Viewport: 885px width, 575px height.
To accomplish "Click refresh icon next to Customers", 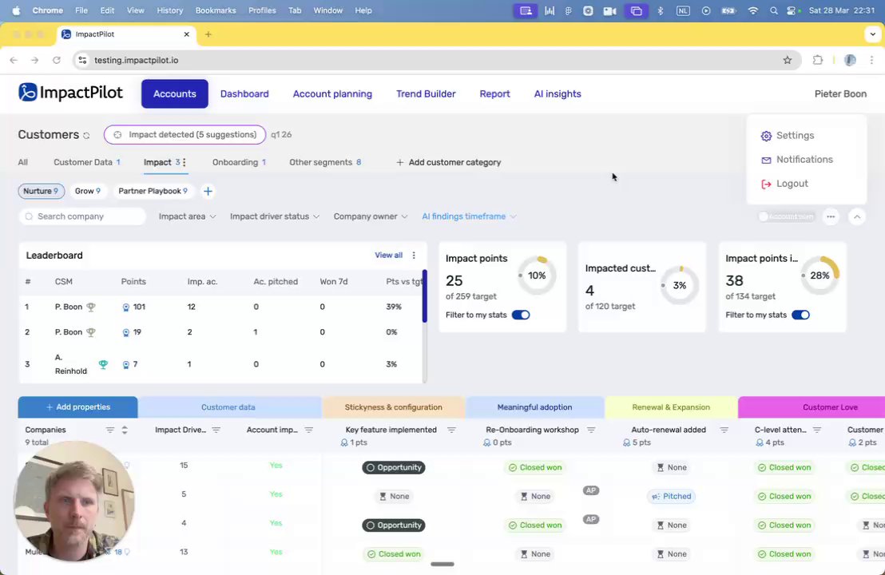I will pyautogui.click(x=86, y=136).
